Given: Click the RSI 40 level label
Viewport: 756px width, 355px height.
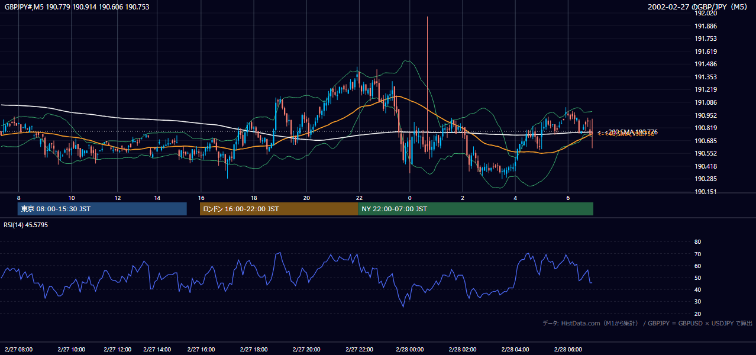Looking at the screenshot, I should tap(697, 289).
